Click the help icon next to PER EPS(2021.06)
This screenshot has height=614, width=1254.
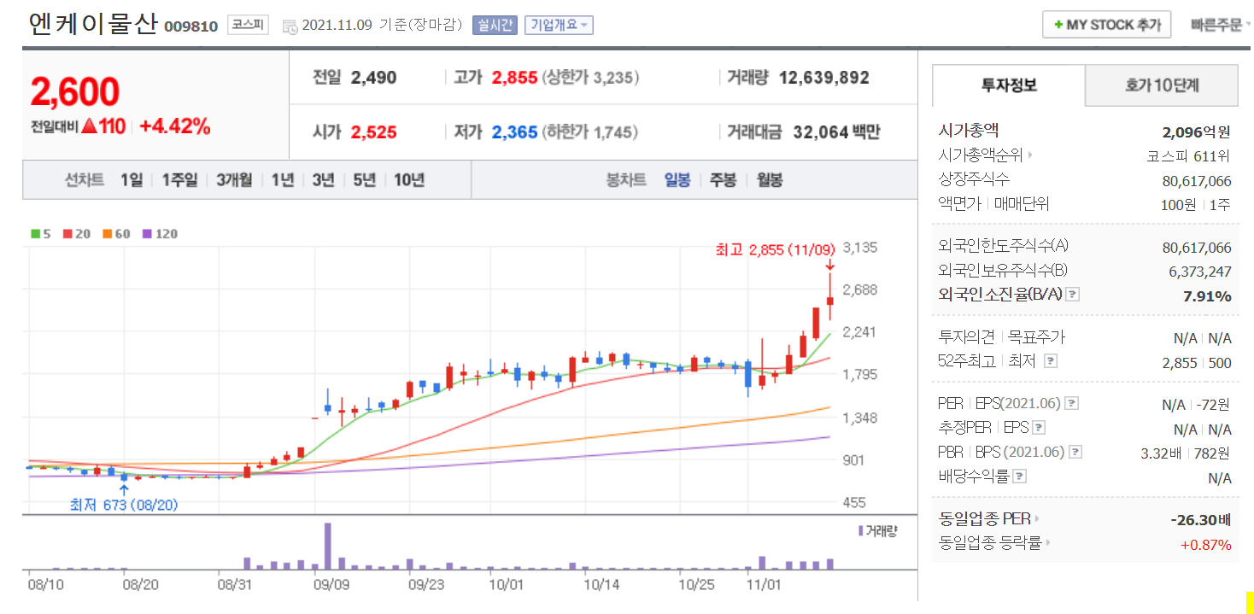coord(1071,403)
